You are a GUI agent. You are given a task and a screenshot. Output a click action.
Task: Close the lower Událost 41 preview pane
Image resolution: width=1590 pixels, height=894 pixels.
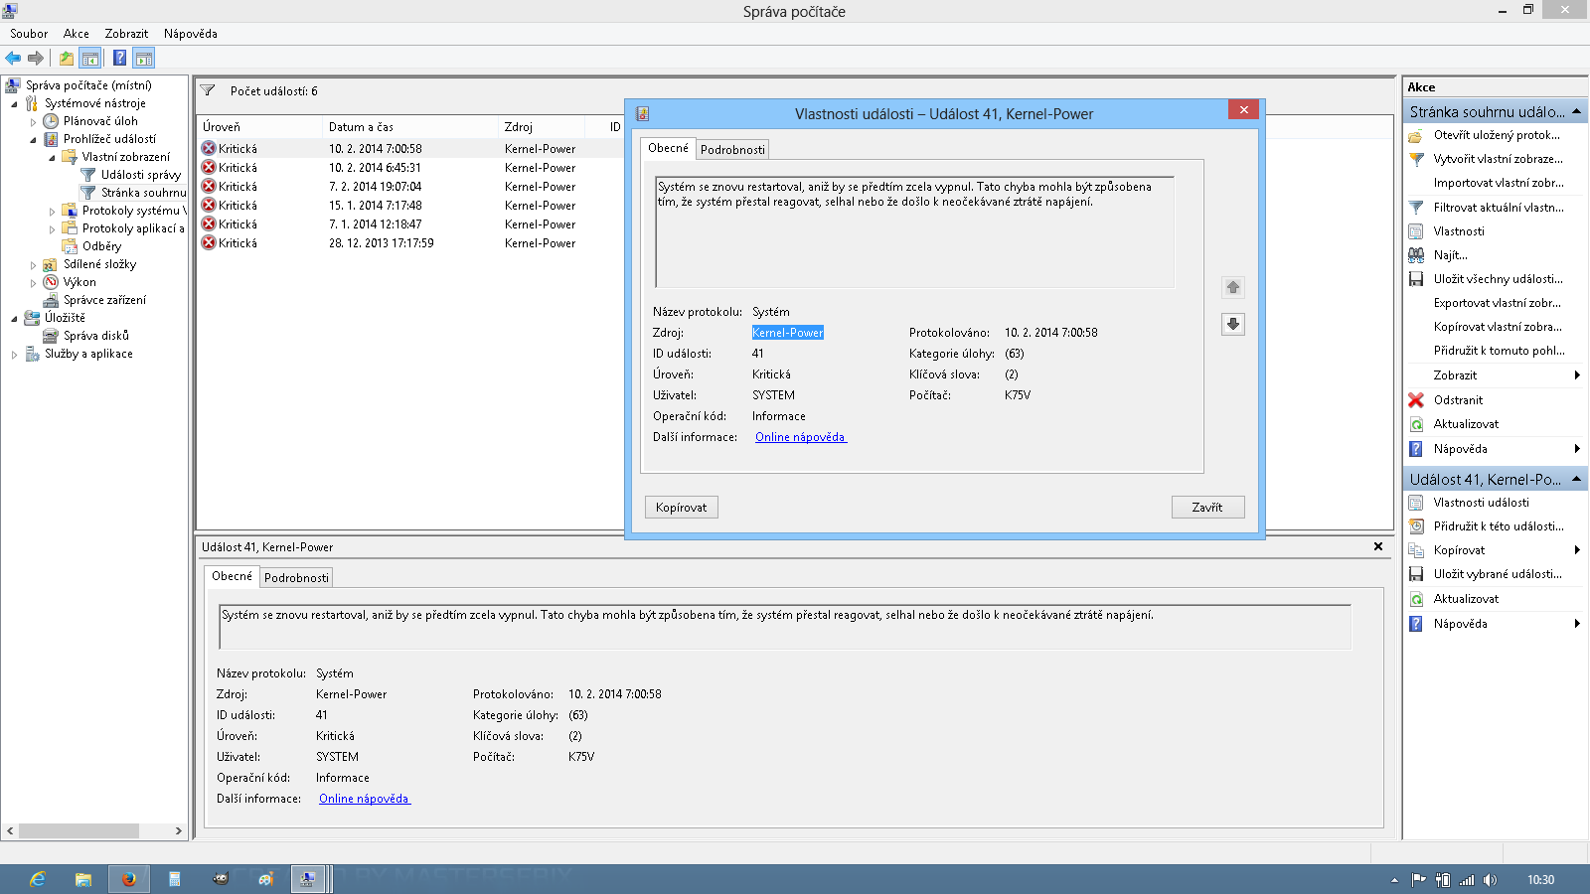(x=1378, y=546)
